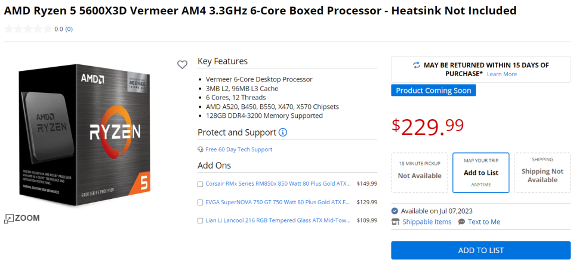Click the Free Tech Support headset icon

tap(201, 149)
